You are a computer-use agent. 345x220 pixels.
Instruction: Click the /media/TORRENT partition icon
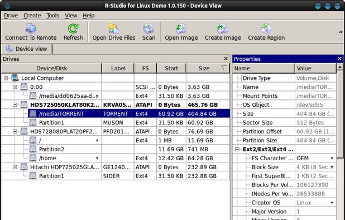[x=33, y=113]
